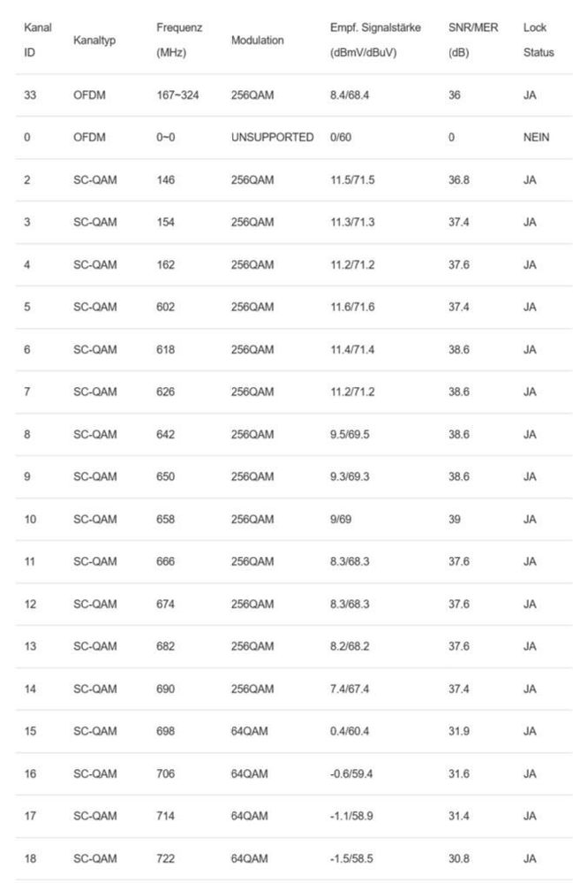Select the frequency 722 cell

click(165, 859)
